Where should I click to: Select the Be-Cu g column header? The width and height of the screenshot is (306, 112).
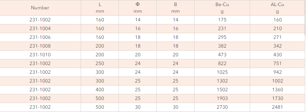click(x=222, y=8)
